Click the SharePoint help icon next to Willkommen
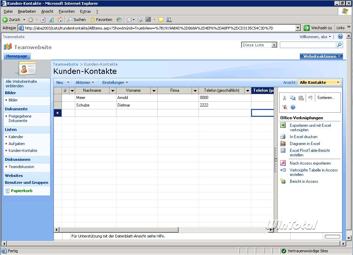353x255 pixels. pos(340,36)
